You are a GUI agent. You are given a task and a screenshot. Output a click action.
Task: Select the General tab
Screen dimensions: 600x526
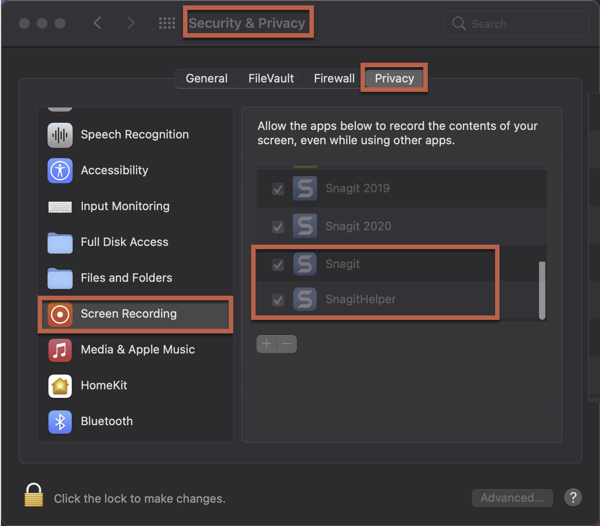[x=206, y=78]
